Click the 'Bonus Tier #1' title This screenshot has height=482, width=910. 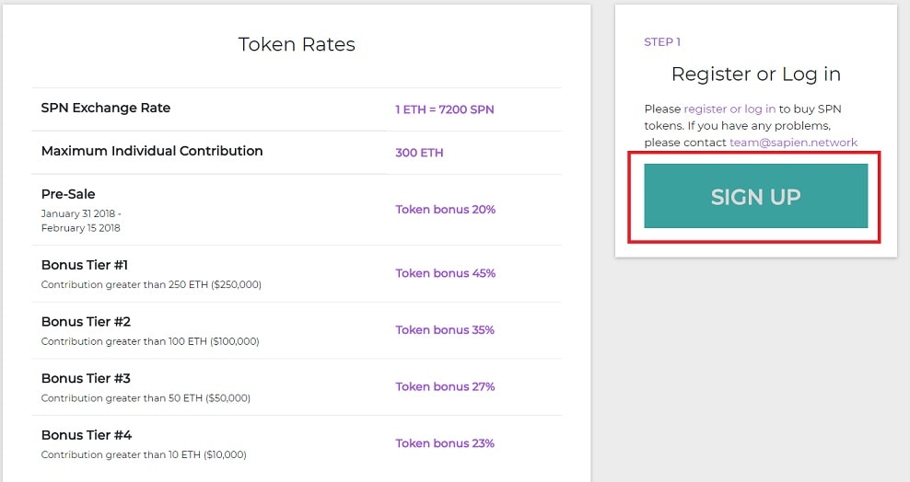tap(84, 265)
